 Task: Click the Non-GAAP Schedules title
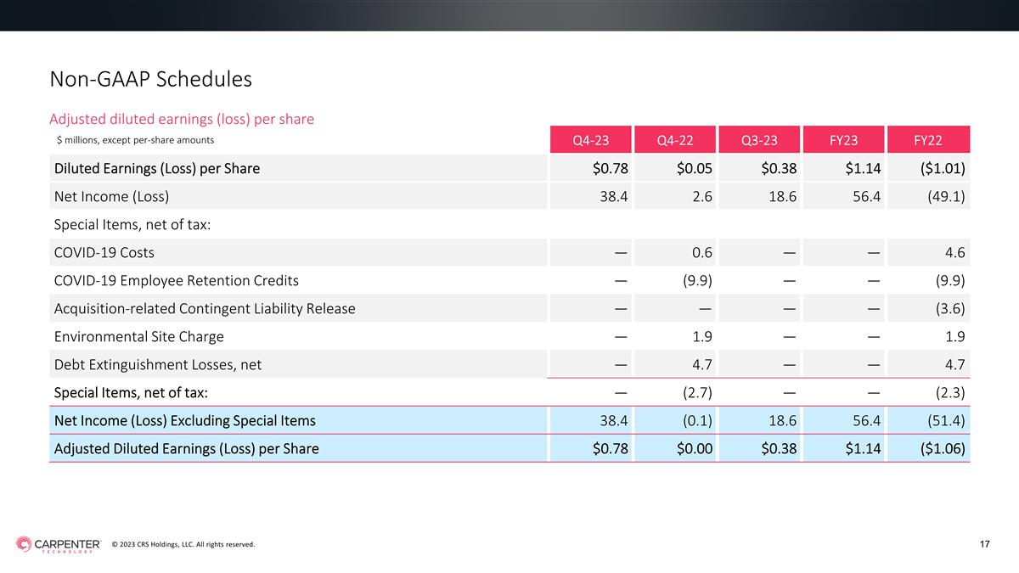(150, 79)
